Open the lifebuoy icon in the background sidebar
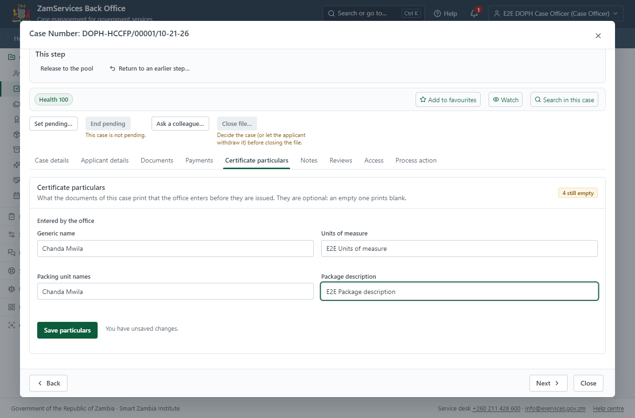635x418 pixels. (12, 271)
